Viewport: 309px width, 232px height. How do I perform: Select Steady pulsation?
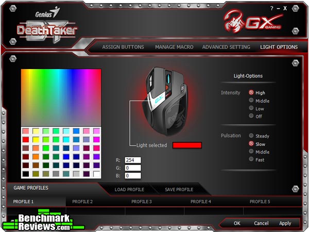pos(251,136)
